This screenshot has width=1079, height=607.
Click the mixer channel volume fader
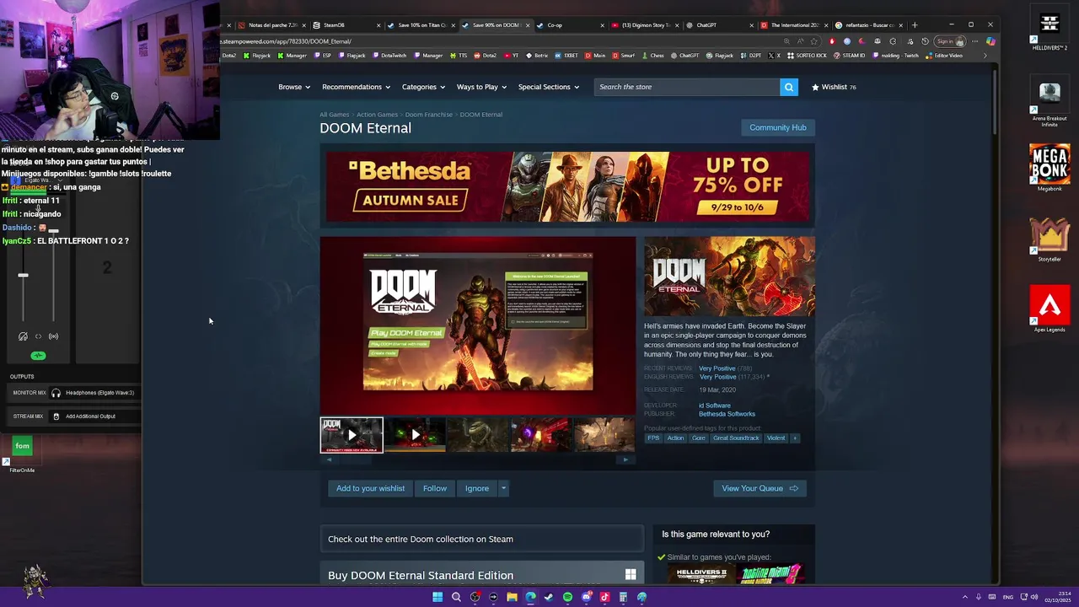(23, 275)
